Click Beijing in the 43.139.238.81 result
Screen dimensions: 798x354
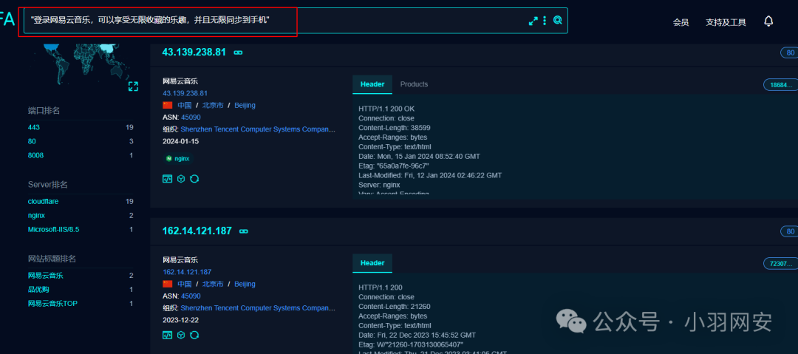coord(245,106)
